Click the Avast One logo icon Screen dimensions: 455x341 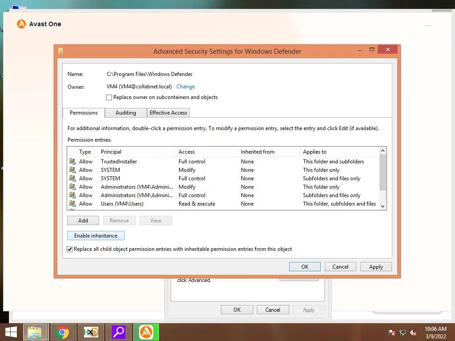coord(21,24)
